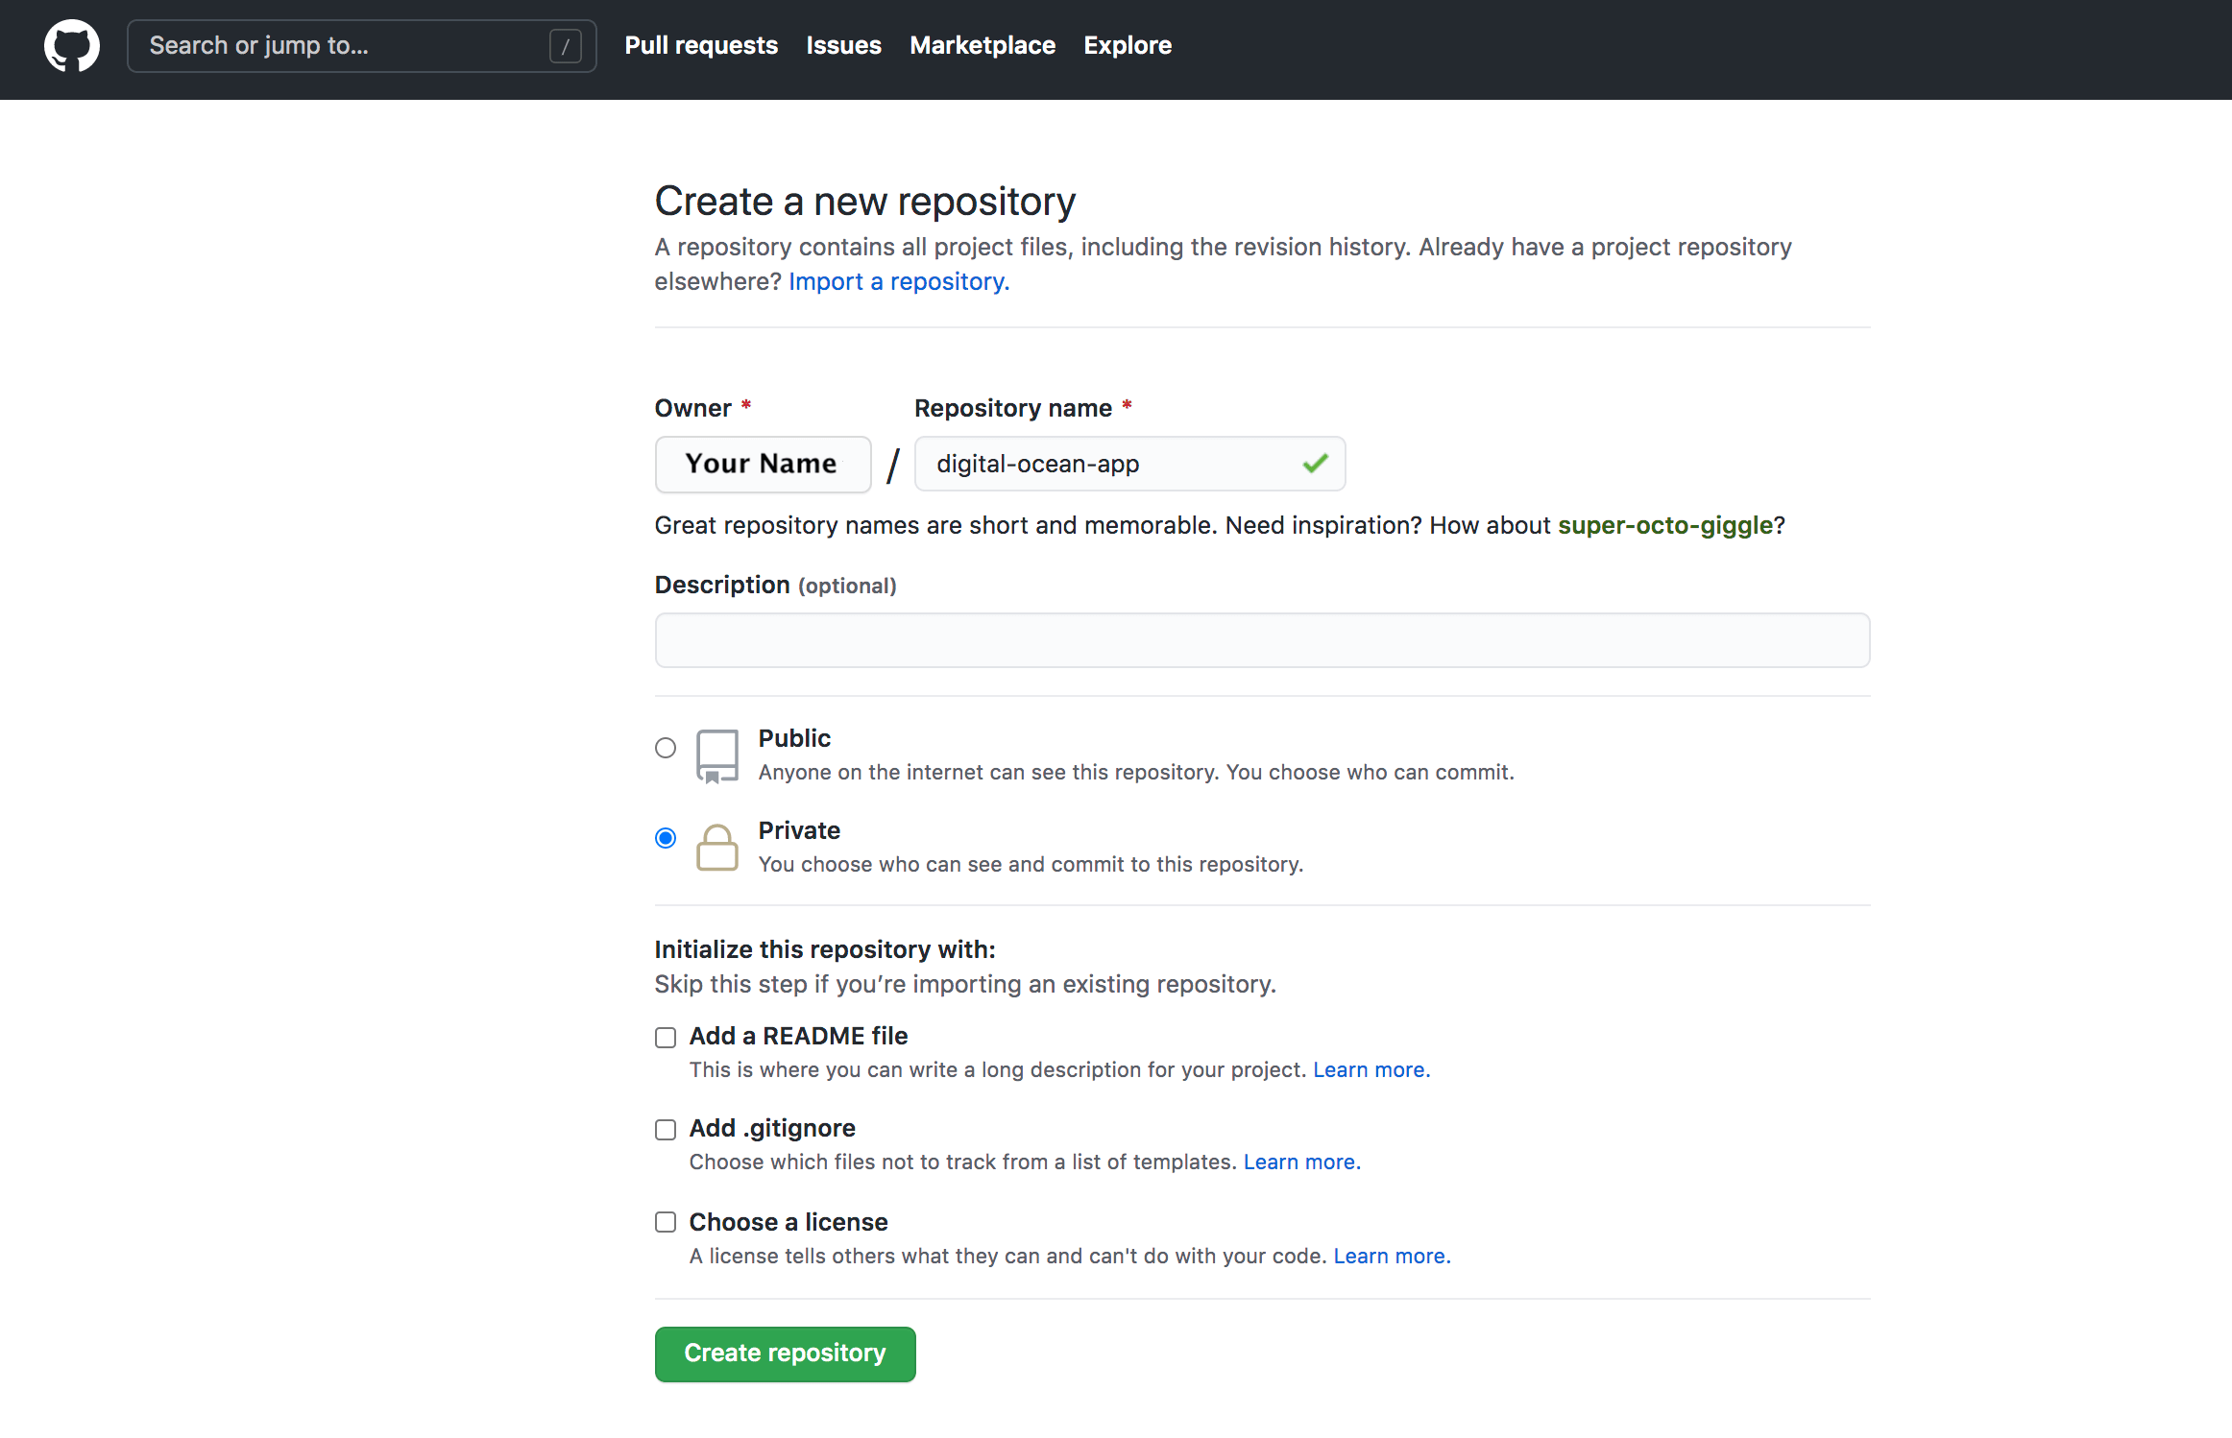Go to Issues

point(843,45)
